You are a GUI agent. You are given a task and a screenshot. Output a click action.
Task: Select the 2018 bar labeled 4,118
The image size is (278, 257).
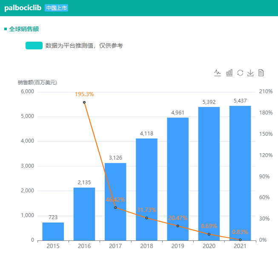(146, 189)
